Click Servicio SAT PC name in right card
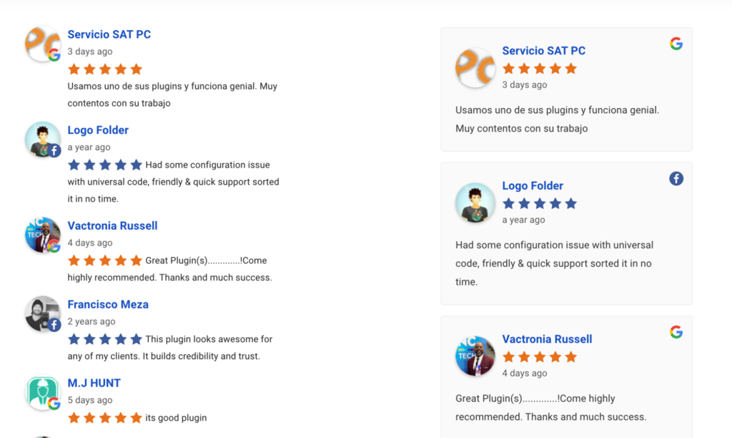 pos(544,51)
